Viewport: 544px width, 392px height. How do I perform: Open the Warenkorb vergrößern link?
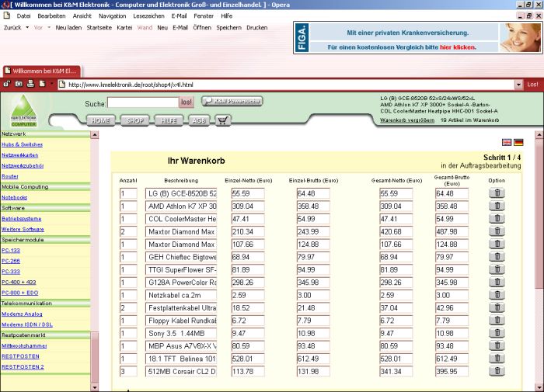[407, 120]
